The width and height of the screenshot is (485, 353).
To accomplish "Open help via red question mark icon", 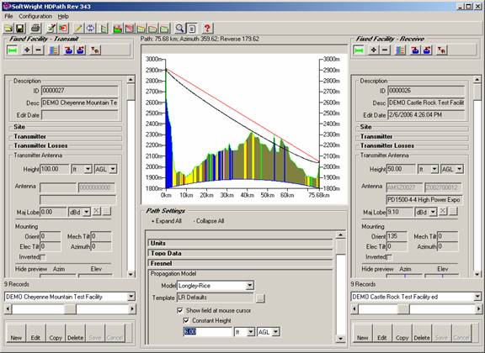I will (207, 29).
